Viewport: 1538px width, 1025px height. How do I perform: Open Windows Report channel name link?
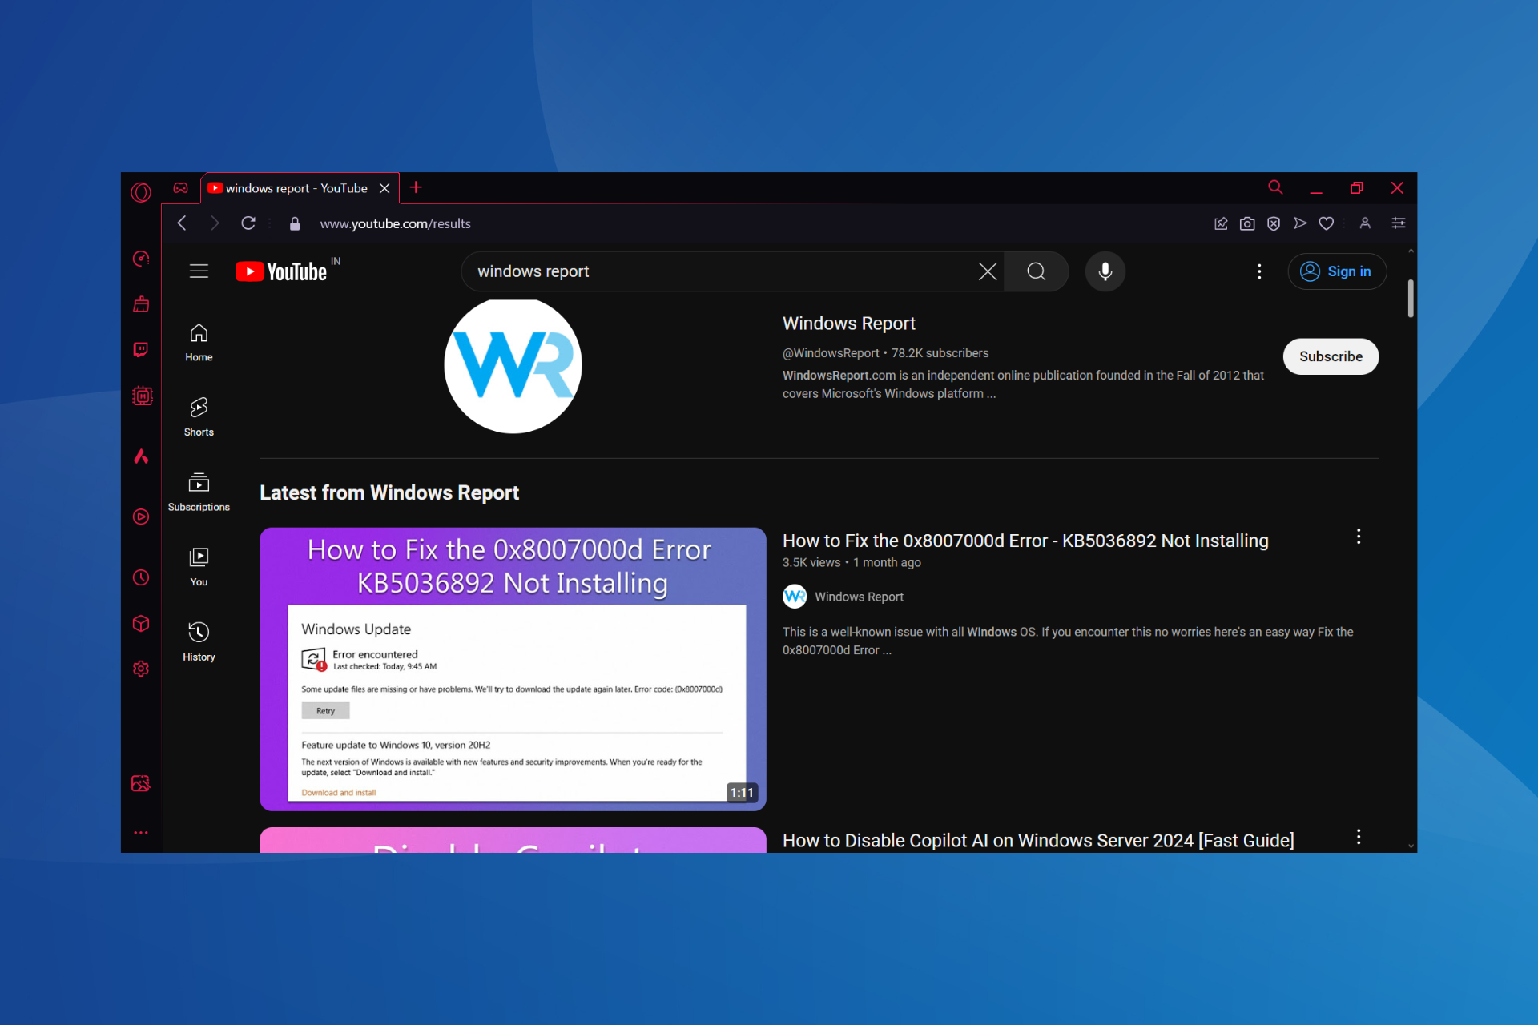coord(848,324)
